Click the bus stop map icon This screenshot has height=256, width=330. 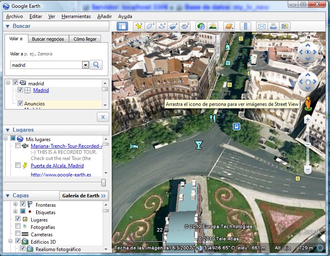236,126
